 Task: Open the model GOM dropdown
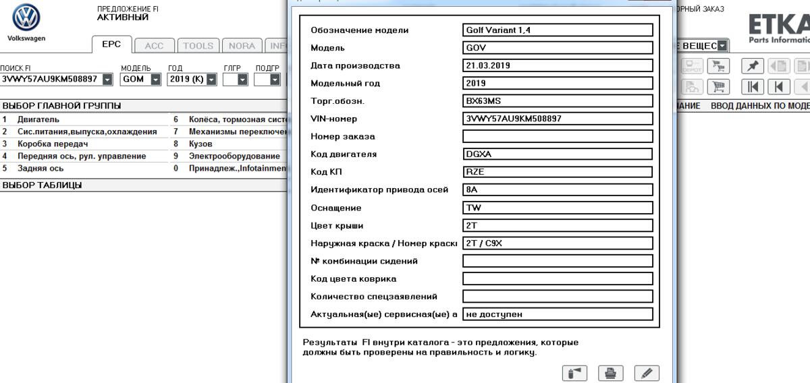(156, 80)
